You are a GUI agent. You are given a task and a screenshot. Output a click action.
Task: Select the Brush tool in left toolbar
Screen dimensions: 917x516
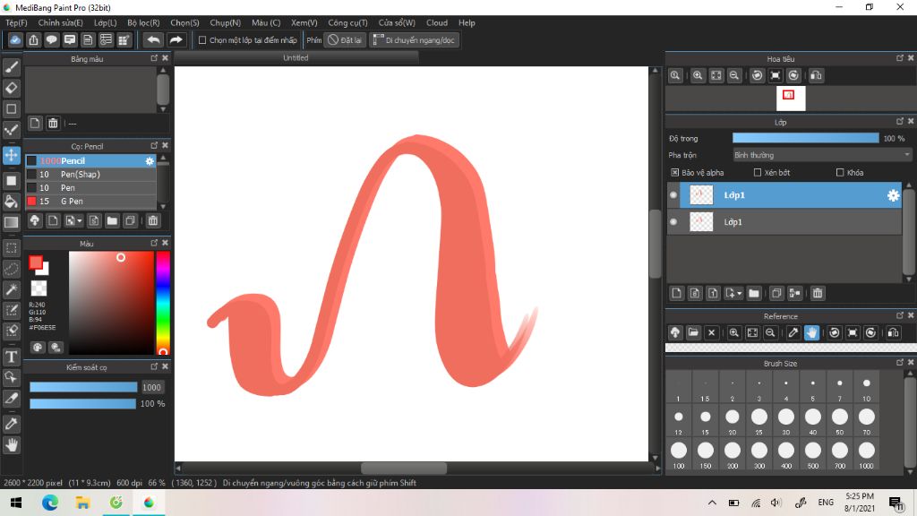pyautogui.click(x=11, y=67)
